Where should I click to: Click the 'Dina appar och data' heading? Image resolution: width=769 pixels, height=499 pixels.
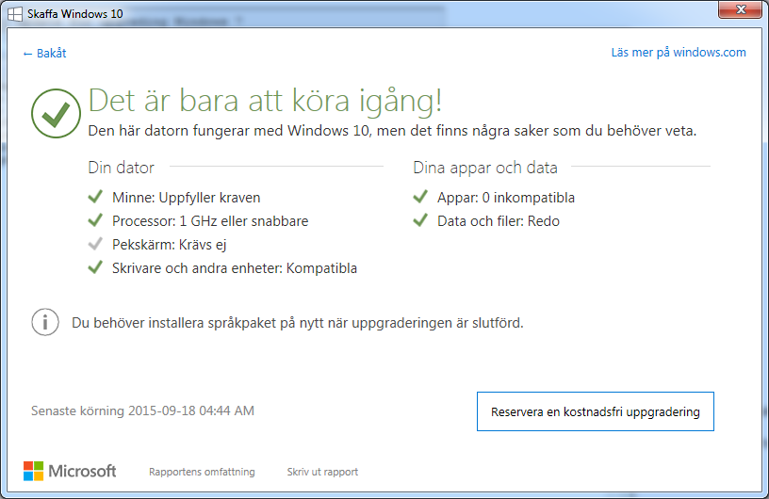(x=485, y=168)
